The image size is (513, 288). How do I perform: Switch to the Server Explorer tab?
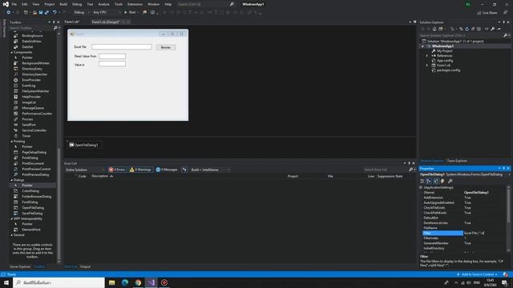click(x=20, y=266)
